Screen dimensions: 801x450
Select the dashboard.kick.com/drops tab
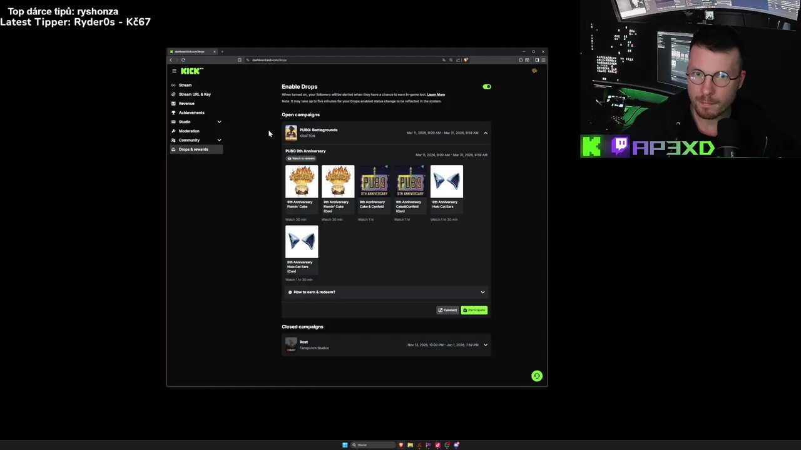tap(193, 51)
